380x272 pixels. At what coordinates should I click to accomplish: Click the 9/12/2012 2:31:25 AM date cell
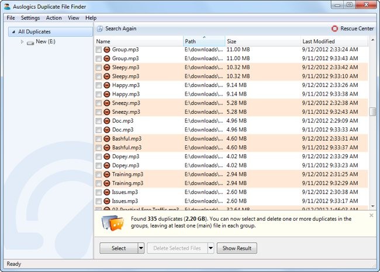[x=330, y=175]
